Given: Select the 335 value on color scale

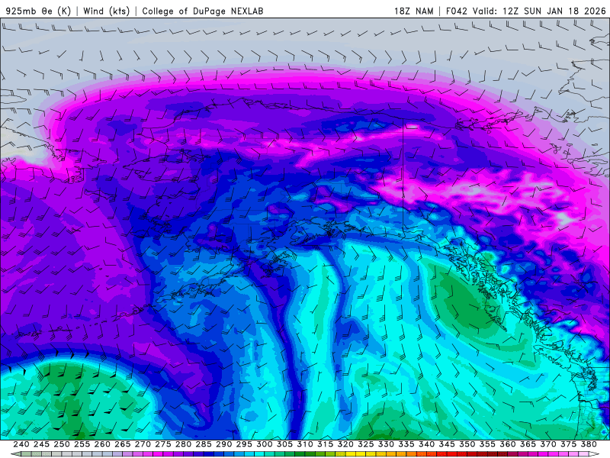Looking at the screenshot, I should point(406,444).
